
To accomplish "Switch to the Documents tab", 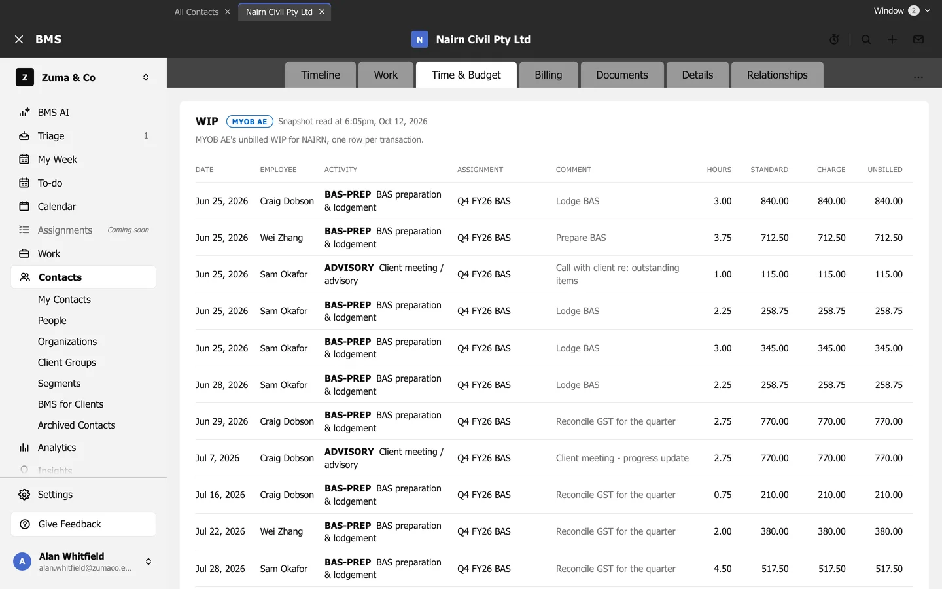I will [622, 75].
